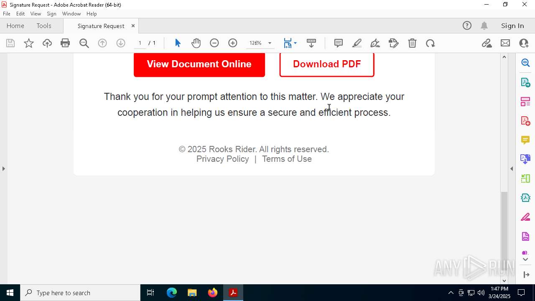Click the Download PDF button

327,64
